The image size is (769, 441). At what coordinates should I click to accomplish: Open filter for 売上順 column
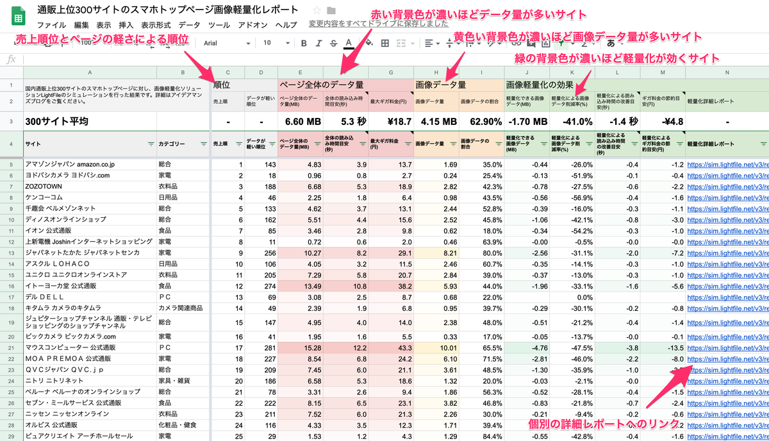coord(238,144)
